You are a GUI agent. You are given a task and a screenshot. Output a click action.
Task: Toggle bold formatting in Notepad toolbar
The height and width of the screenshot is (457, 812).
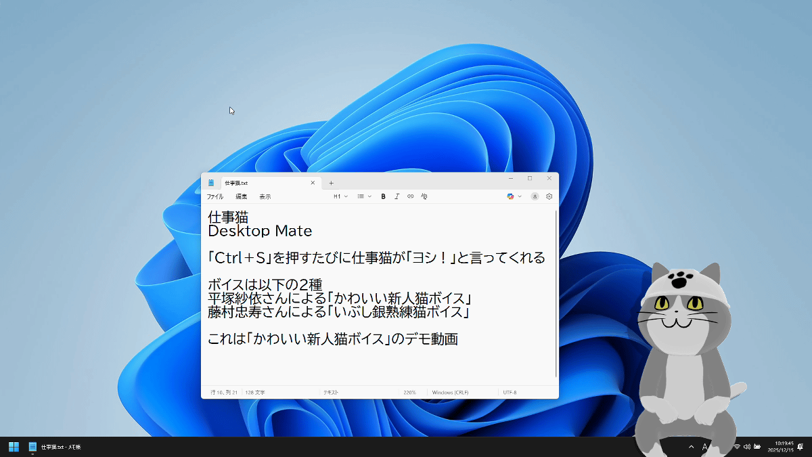click(x=383, y=196)
